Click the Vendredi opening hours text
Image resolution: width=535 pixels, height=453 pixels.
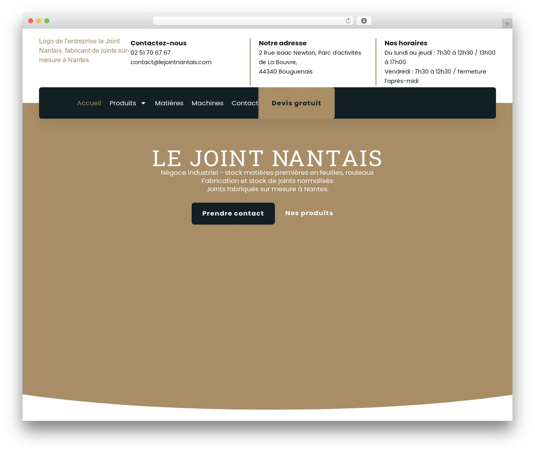pos(436,76)
